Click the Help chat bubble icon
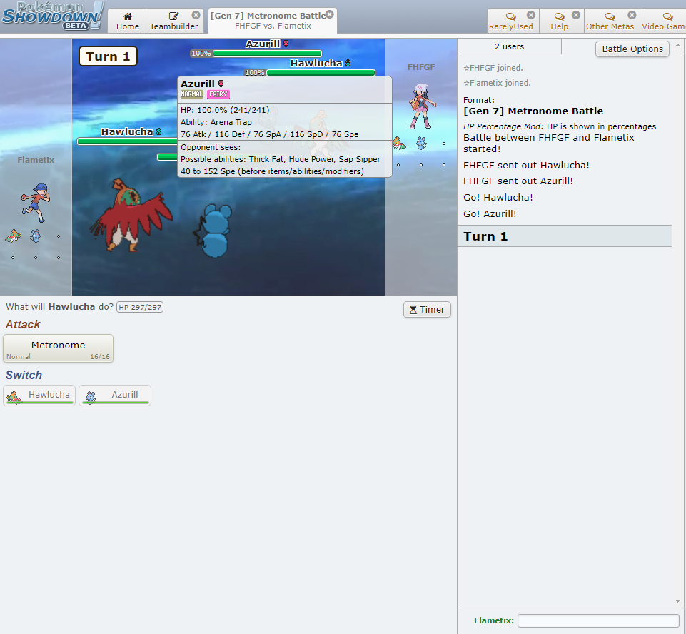Viewport: 686px width, 634px height. (x=559, y=16)
